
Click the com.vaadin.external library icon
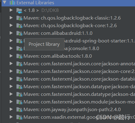[19, 117]
